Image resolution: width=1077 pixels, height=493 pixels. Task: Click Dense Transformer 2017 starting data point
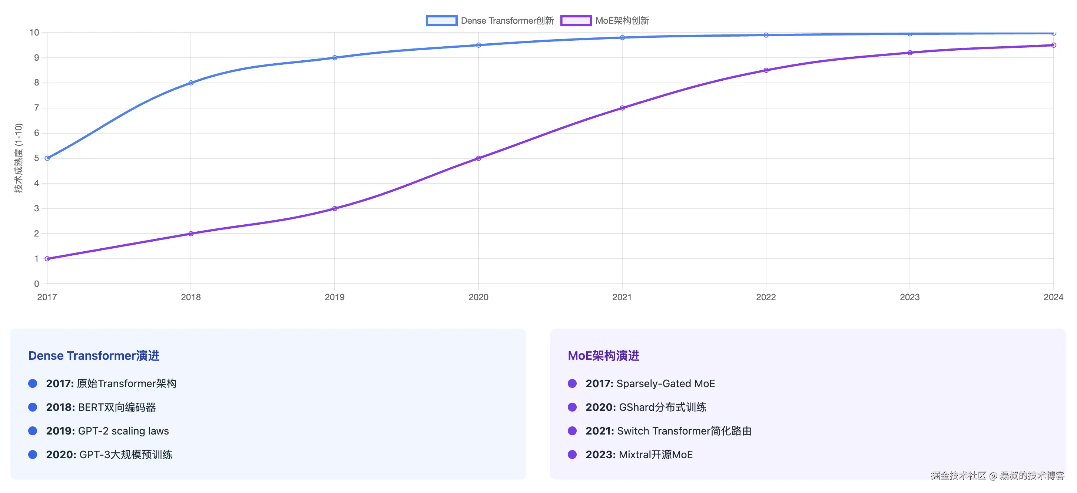pyautogui.click(x=47, y=158)
